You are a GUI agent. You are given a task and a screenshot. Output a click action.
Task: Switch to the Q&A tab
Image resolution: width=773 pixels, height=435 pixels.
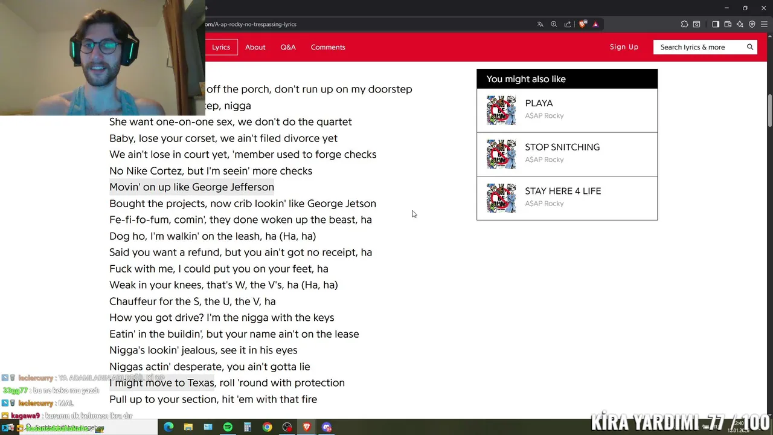288,47
